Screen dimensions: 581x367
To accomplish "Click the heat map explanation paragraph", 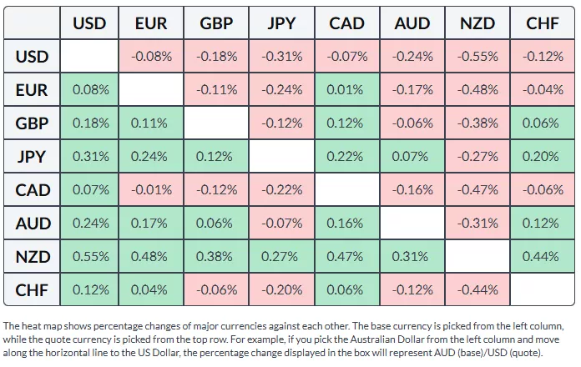I will tap(288, 339).
